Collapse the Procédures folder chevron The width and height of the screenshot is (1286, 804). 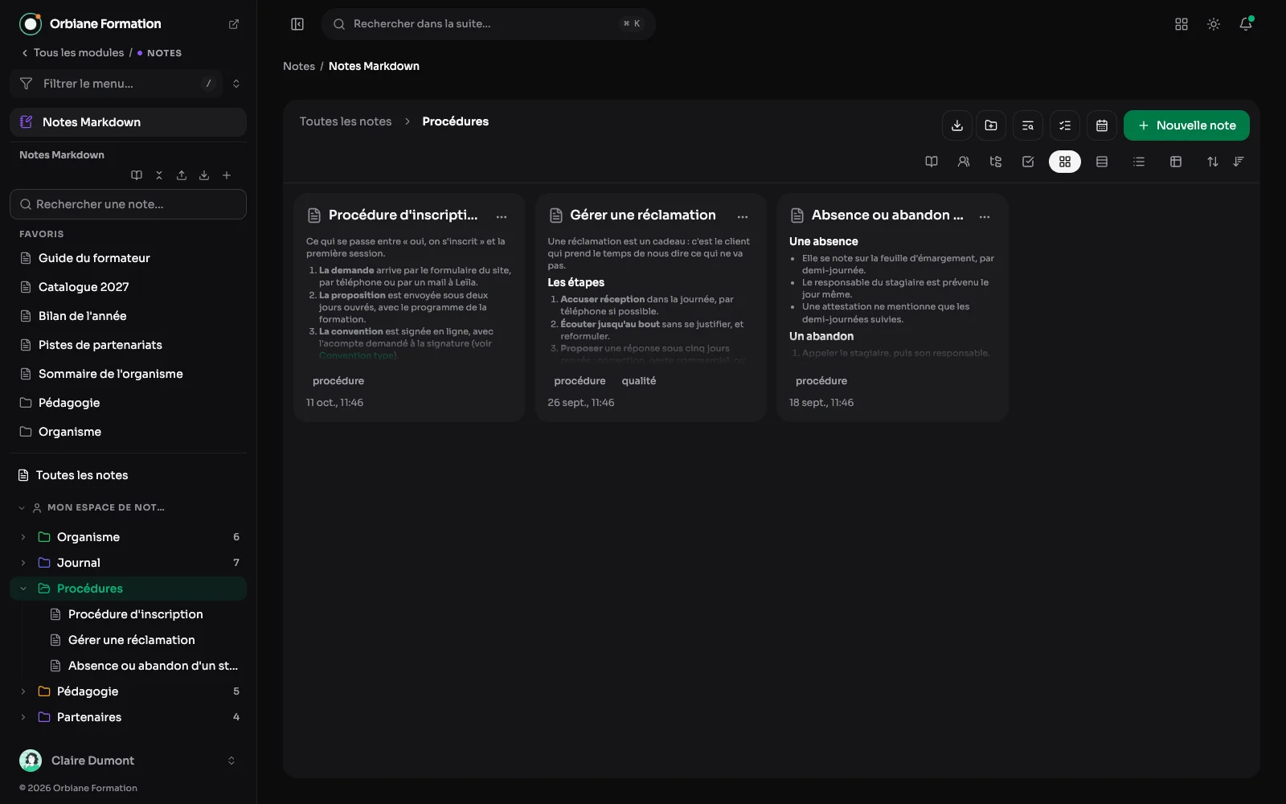23,589
